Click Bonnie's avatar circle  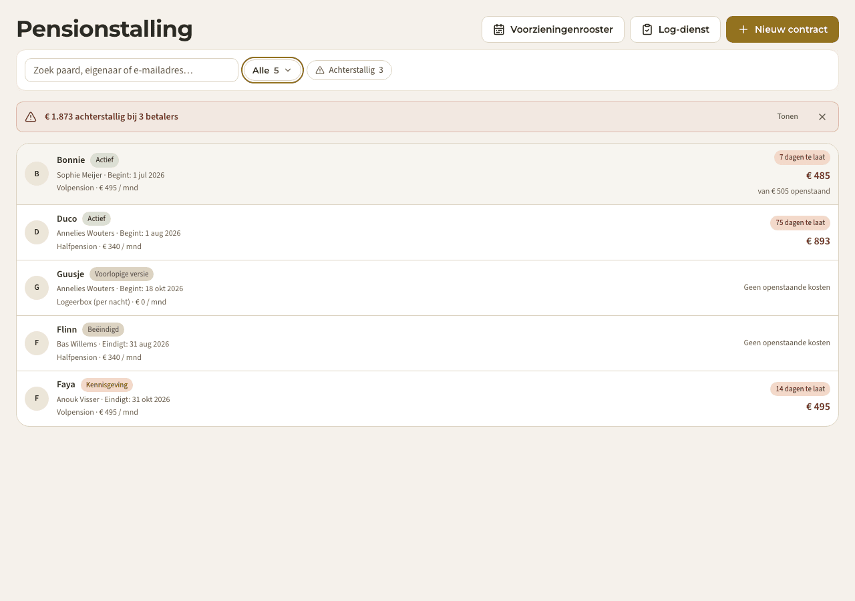pyautogui.click(x=37, y=174)
